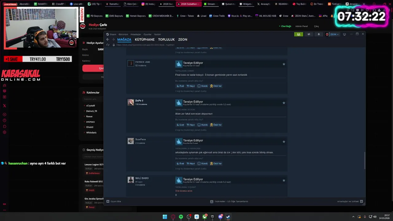393x221 pixels.
Task: Open Steam from the Windows taskbar
Action: tap(228, 217)
